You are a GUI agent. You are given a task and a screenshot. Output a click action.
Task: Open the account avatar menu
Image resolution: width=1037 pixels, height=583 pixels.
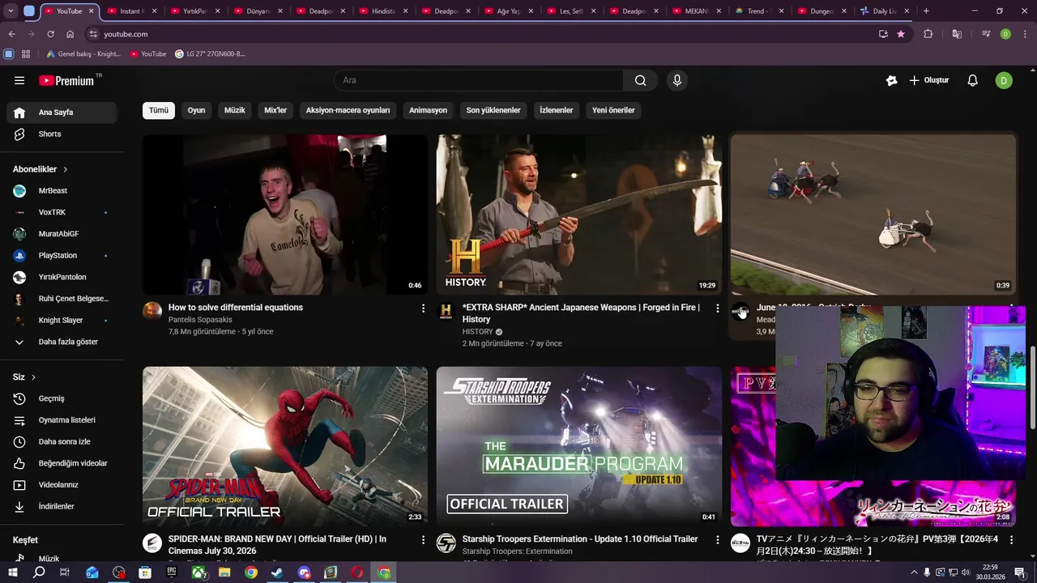tap(1004, 80)
